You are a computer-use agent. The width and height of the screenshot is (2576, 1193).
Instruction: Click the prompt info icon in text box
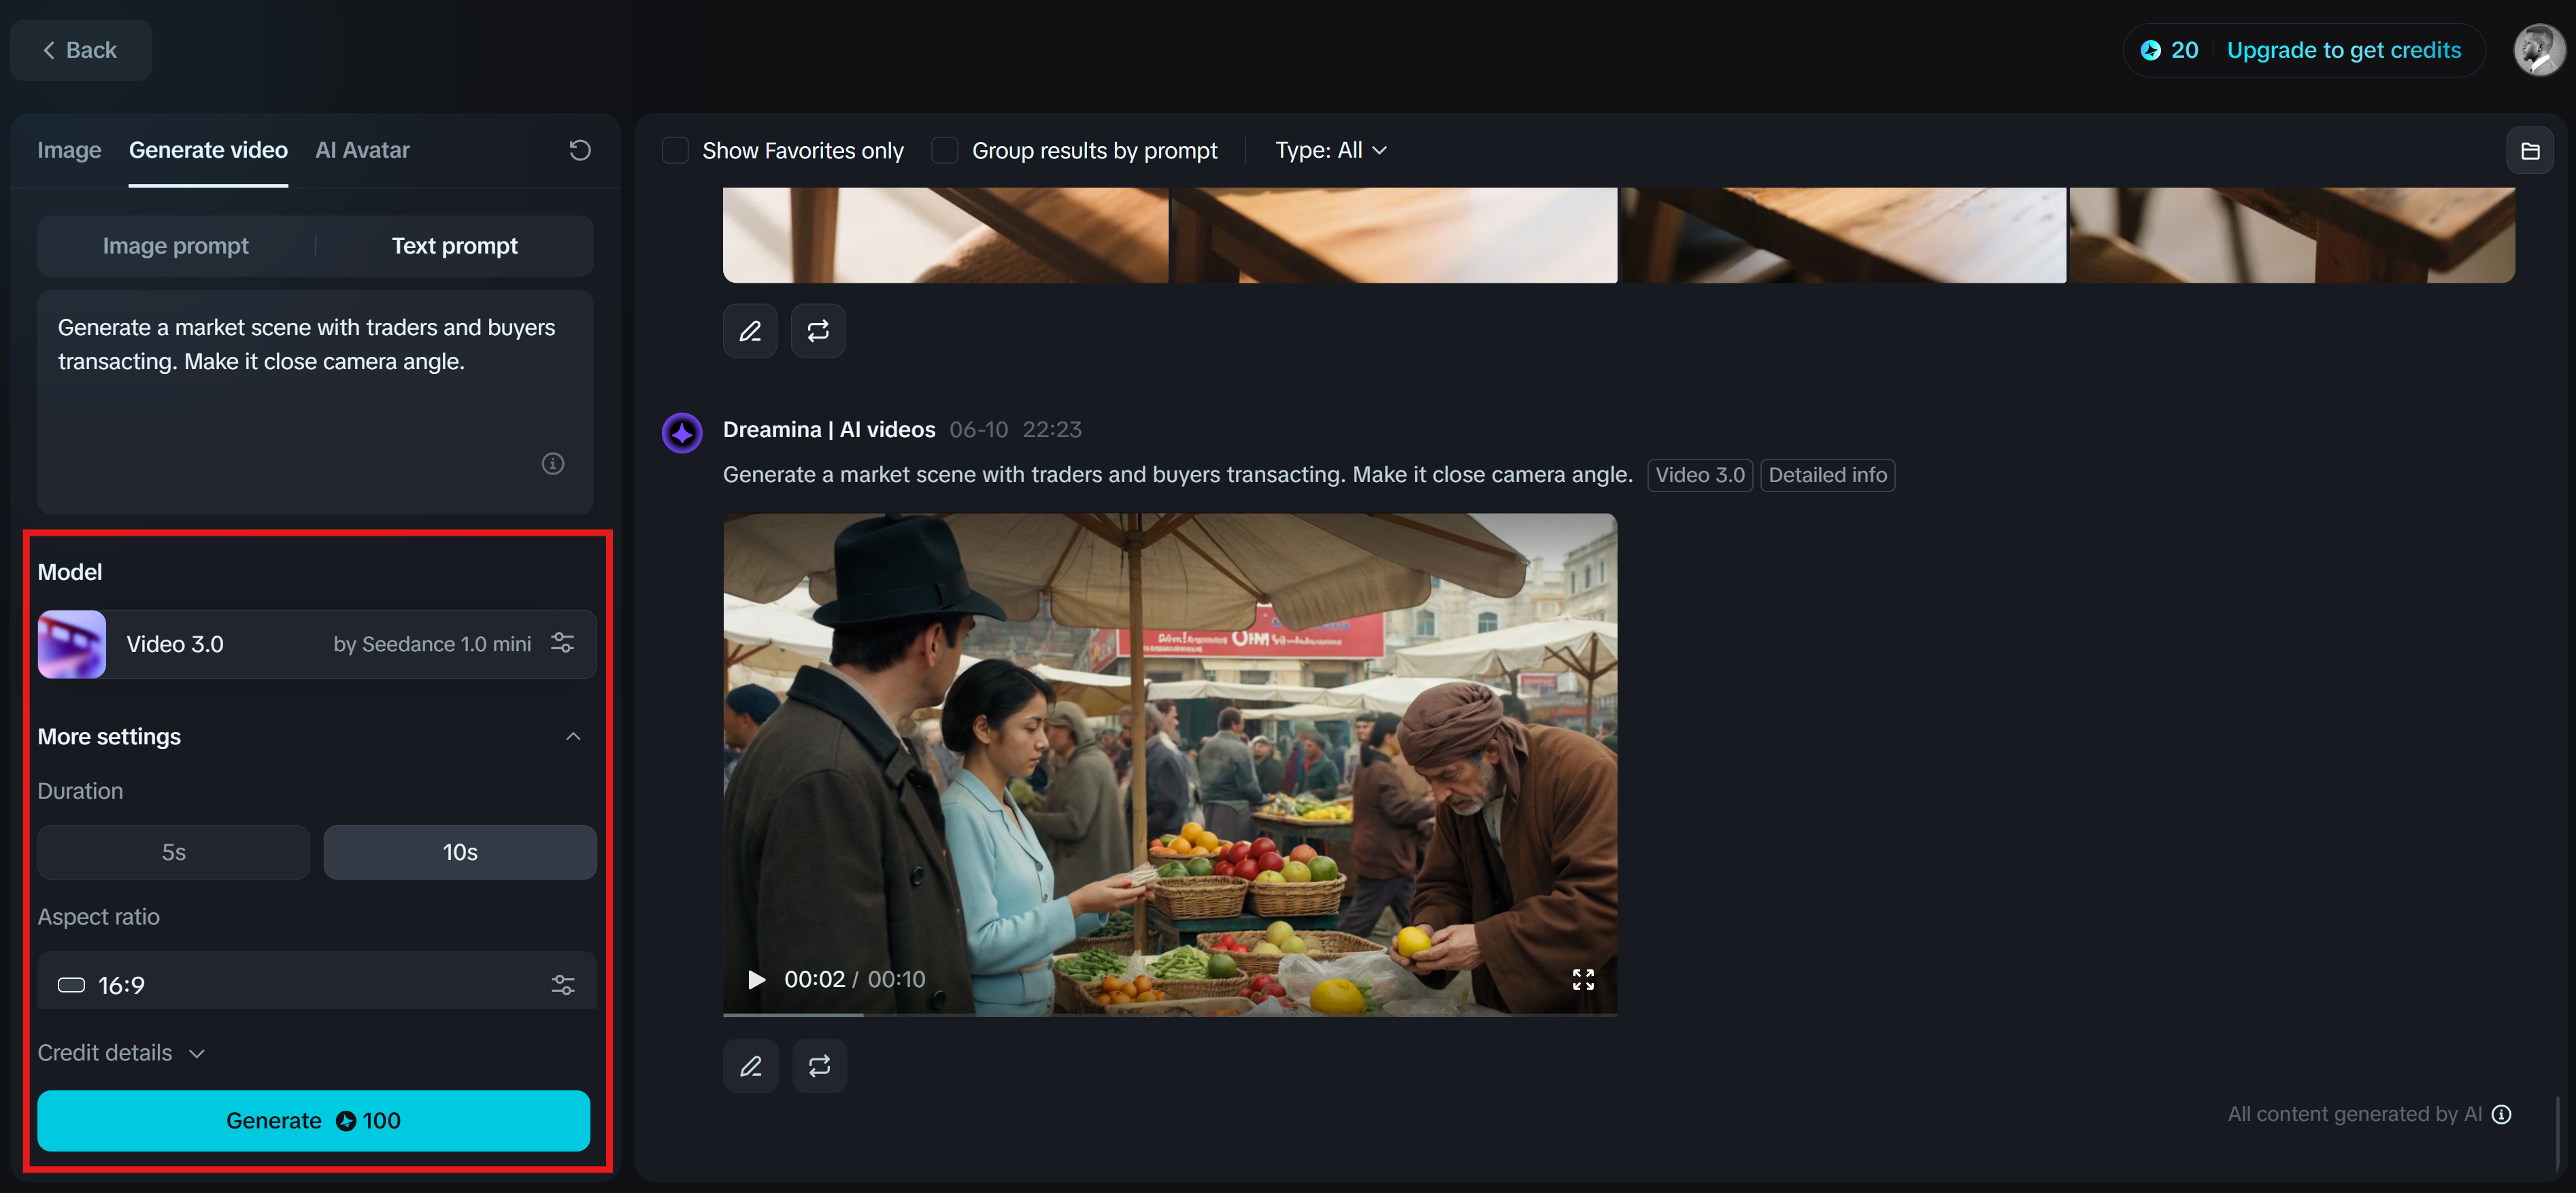(553, 464)
